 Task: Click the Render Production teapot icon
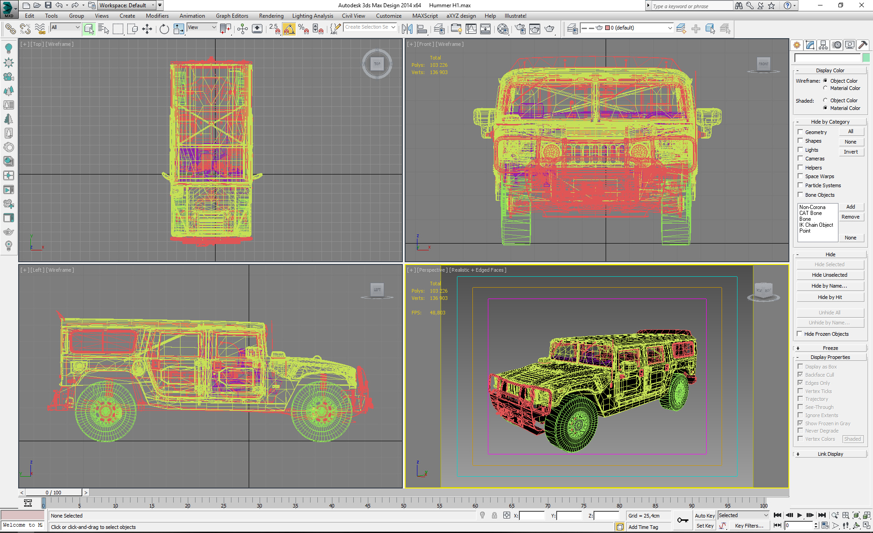[x=550, y=29]
